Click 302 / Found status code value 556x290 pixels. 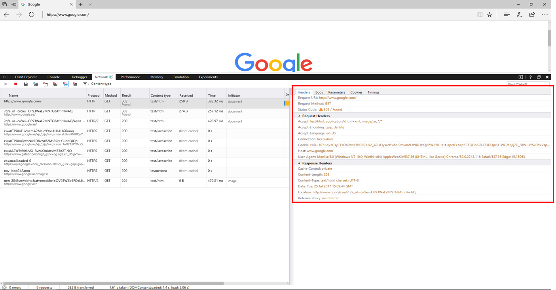pyautogui.click(x=333, y=109)
